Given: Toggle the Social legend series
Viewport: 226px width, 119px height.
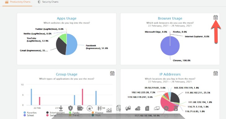Looking at the screenshot, I should point(51,115).
